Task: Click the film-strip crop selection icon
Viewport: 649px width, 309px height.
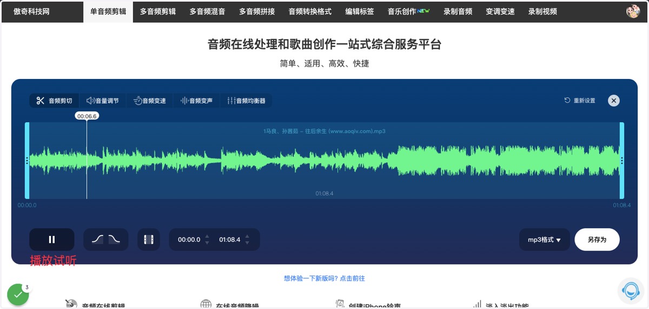Action: 149,240
